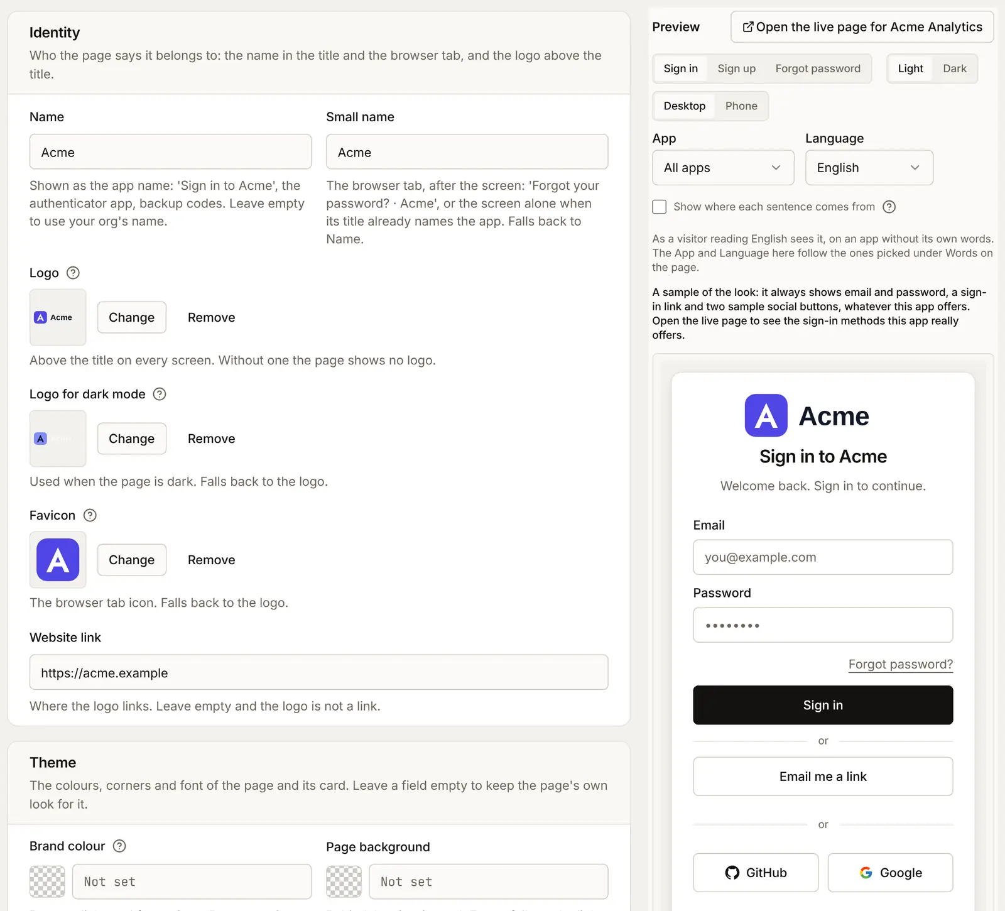Click the Brand colour Not set field

click(192, 881)
